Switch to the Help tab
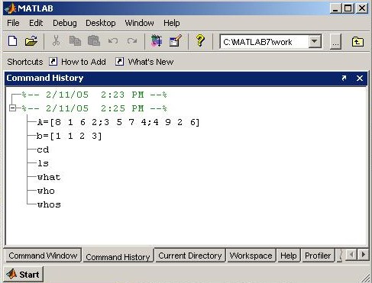Screen dimensions: 372x283 [289, 256]
